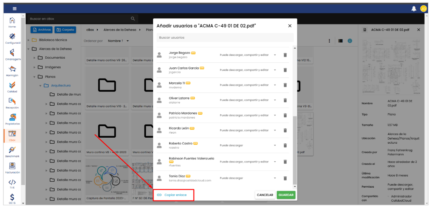Click the GUARDAR button
The width and height of the screenshot is (431, 208).
(x=286, y=195)
